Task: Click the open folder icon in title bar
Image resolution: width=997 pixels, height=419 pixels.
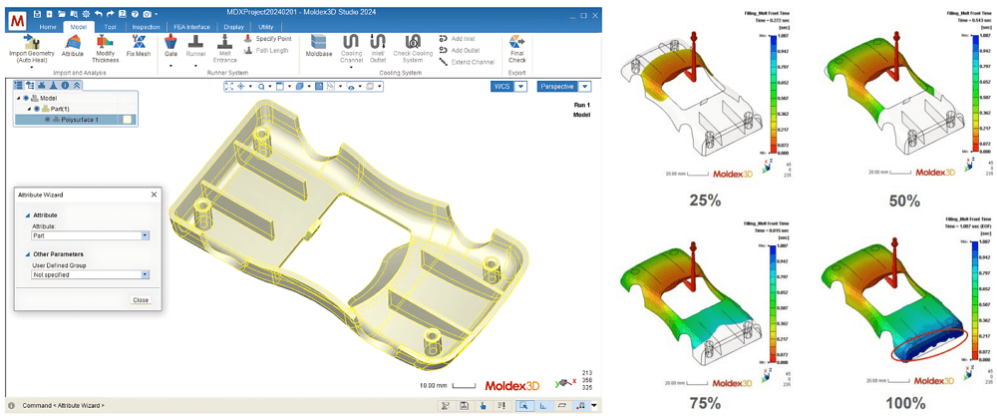Action: click(62, 13)
